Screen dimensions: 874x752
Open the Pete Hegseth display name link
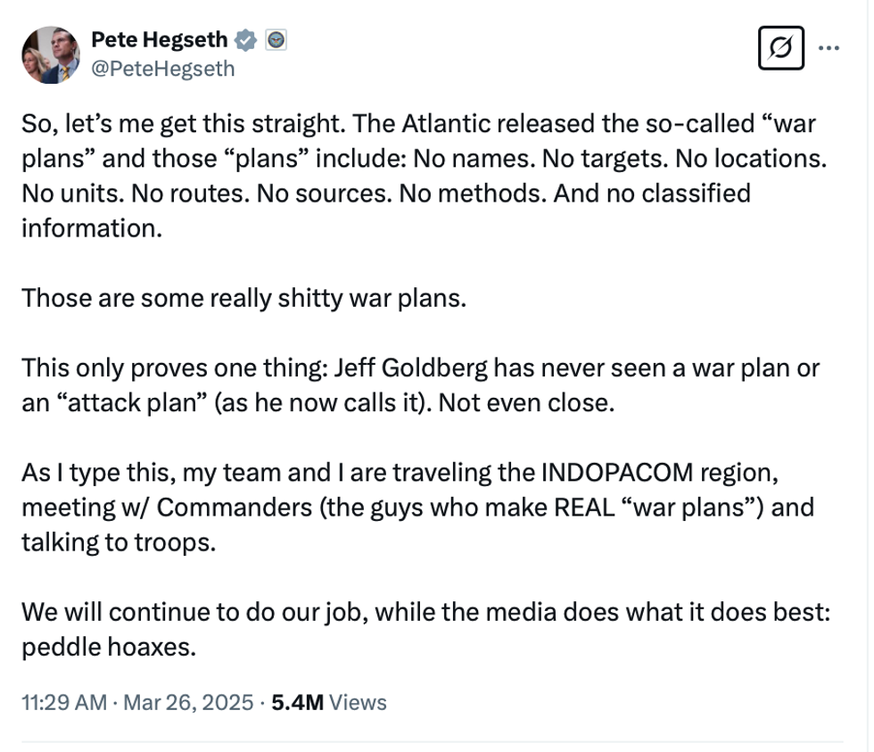[x=161, y=40]
